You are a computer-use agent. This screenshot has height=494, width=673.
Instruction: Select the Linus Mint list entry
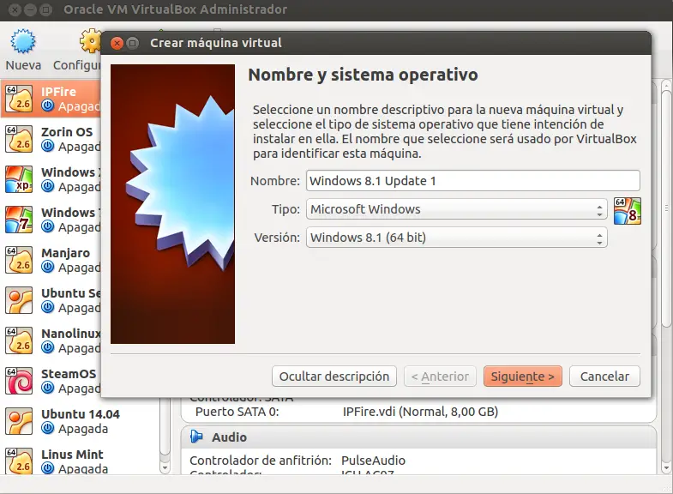pos(81,460)
